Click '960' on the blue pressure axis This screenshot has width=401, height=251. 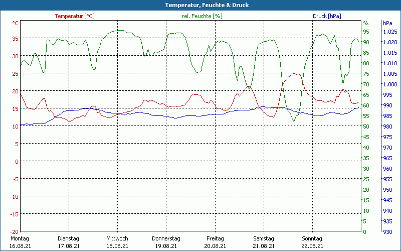click(387, 169)
